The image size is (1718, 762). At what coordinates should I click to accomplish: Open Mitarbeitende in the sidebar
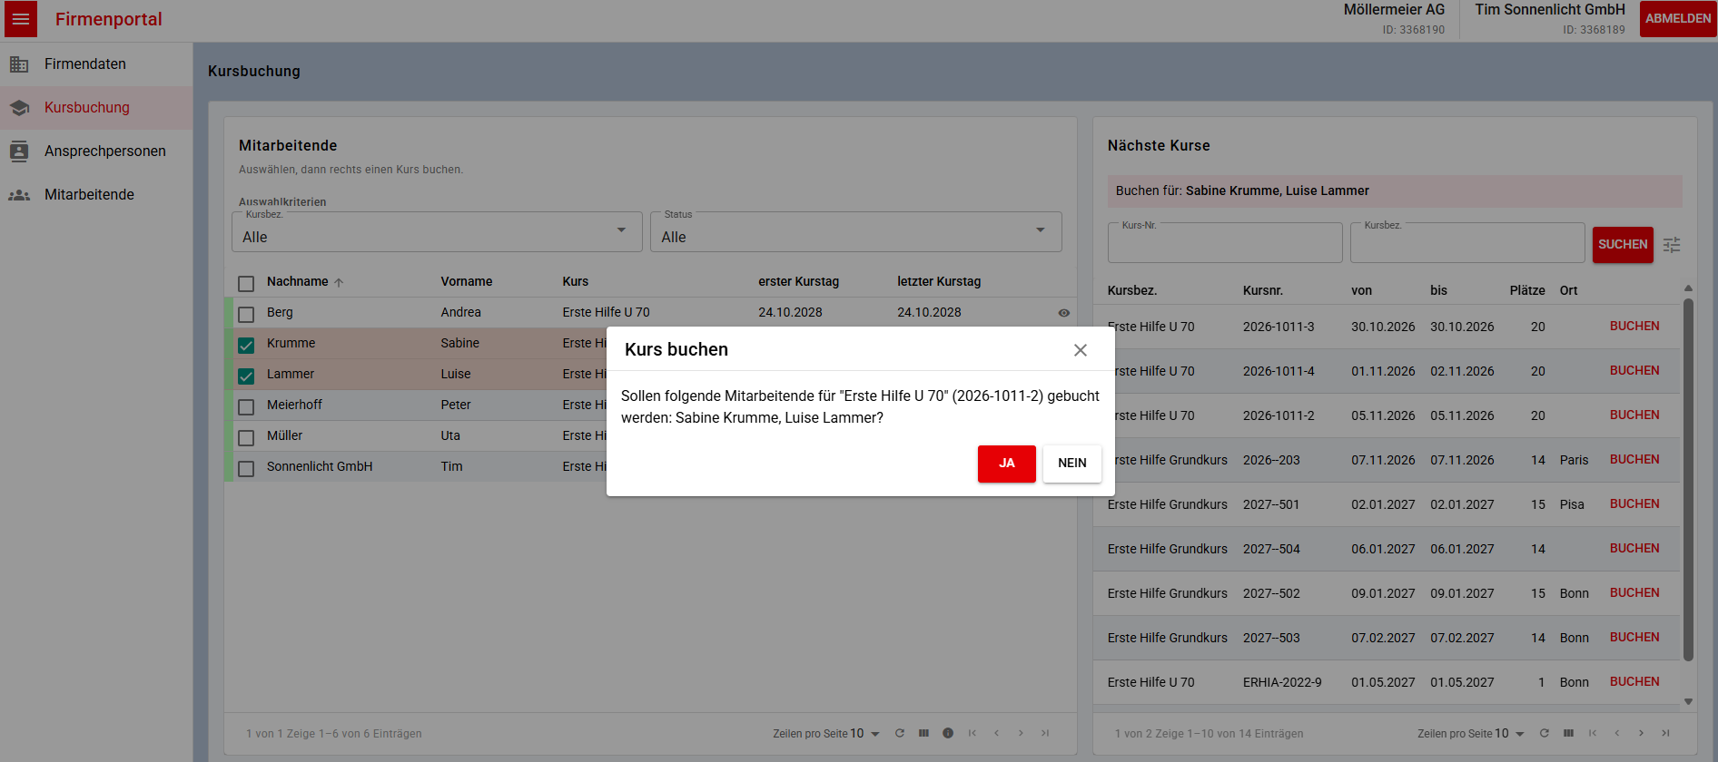coord(96,195)
